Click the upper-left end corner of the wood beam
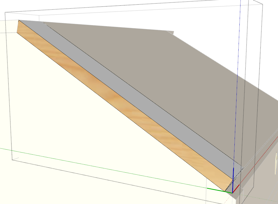Image resolution: width=278 pixels, height=204 pixels. (18, 20)
